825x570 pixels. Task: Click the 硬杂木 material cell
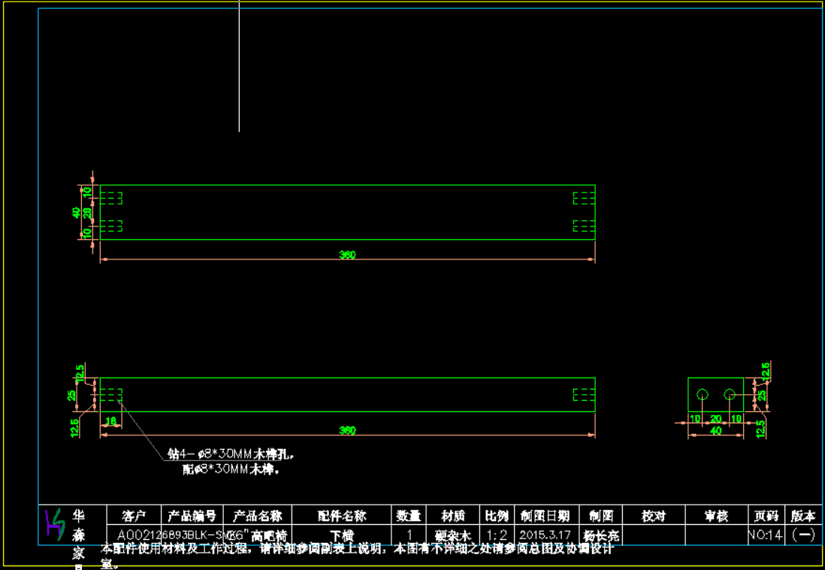tap(453, 535)
